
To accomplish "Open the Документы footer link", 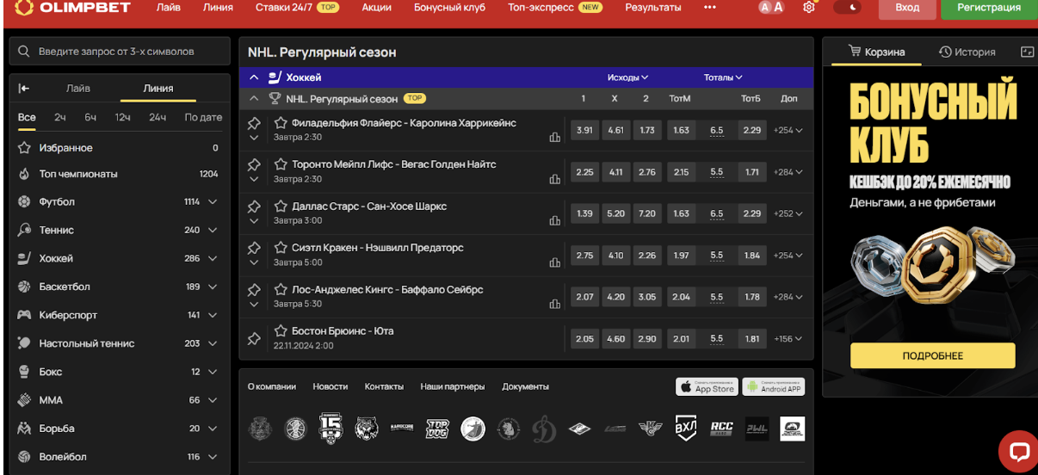I will pos(525,387).
